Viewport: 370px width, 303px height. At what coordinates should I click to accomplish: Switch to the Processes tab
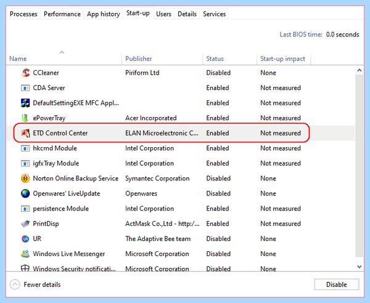tap(23, 14)
